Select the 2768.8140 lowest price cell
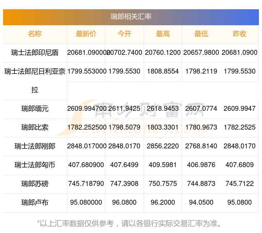This screenshot has height=233, width=262. (201, 146)
